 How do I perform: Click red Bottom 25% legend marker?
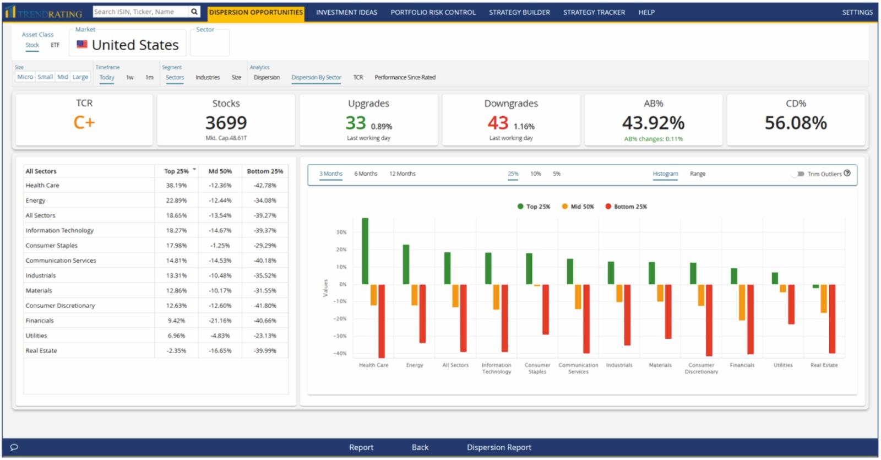click(608, 207)
